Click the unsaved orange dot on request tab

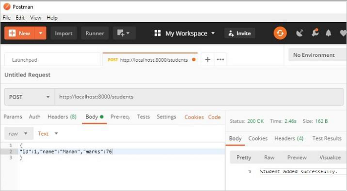tap(194, 60)
